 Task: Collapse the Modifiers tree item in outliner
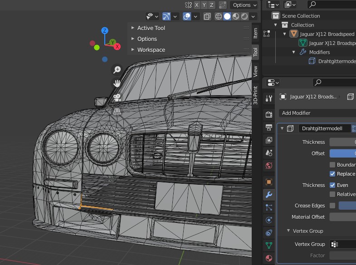(294, 52)
